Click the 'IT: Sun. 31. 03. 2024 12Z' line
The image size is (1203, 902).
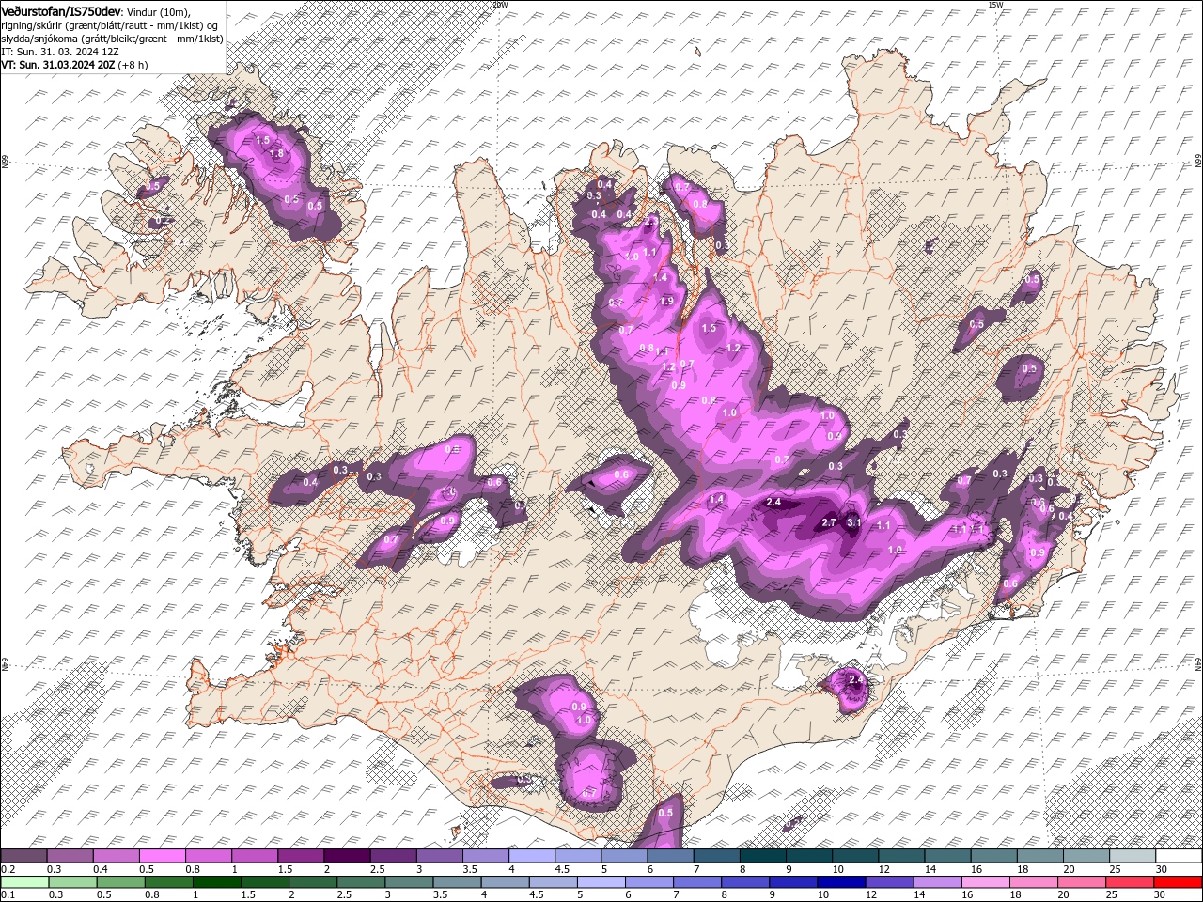[x=60, y=52]
